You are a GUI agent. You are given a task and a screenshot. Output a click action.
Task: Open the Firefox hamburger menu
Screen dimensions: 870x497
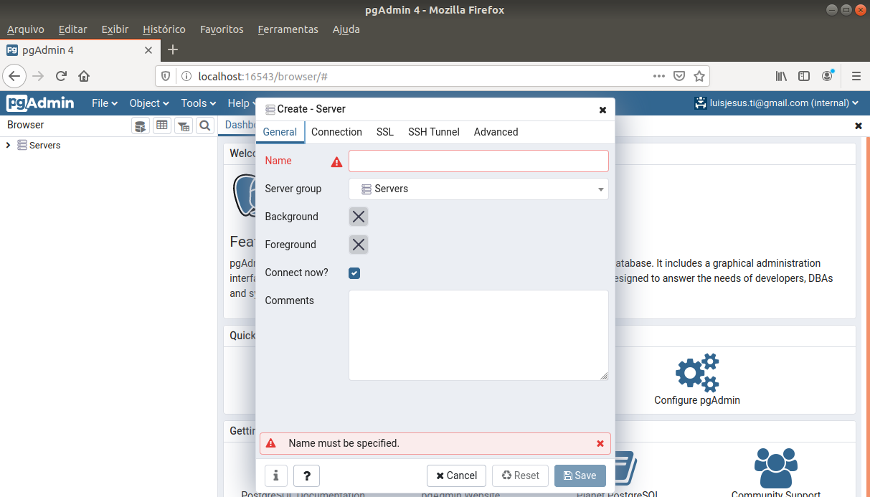pos(856,76)
